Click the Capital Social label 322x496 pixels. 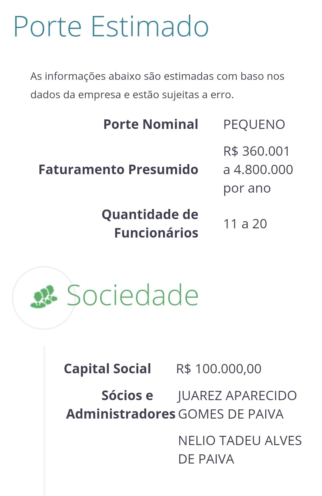pos(107,369)
